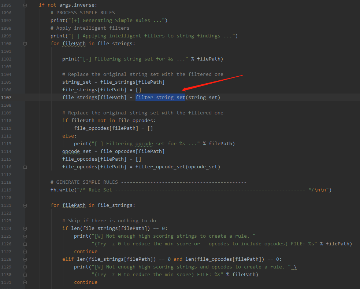360x289 pixels.
Task: Click the fh.write call on line 1119
Action: click(x=62, y=190)
